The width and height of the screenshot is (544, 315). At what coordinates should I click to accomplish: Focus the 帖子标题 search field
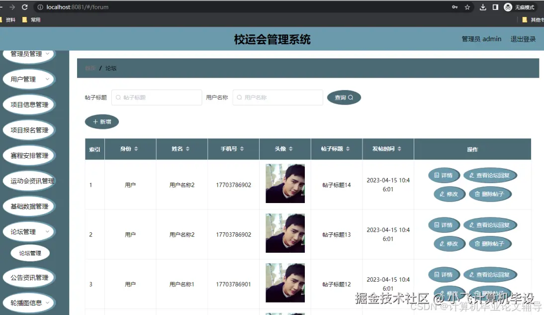click(x=157, y=98)
